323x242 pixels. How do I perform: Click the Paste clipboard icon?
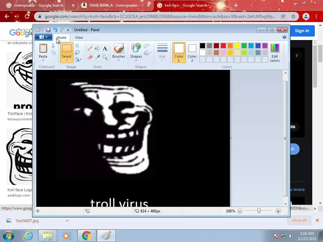tap(43, 48)
